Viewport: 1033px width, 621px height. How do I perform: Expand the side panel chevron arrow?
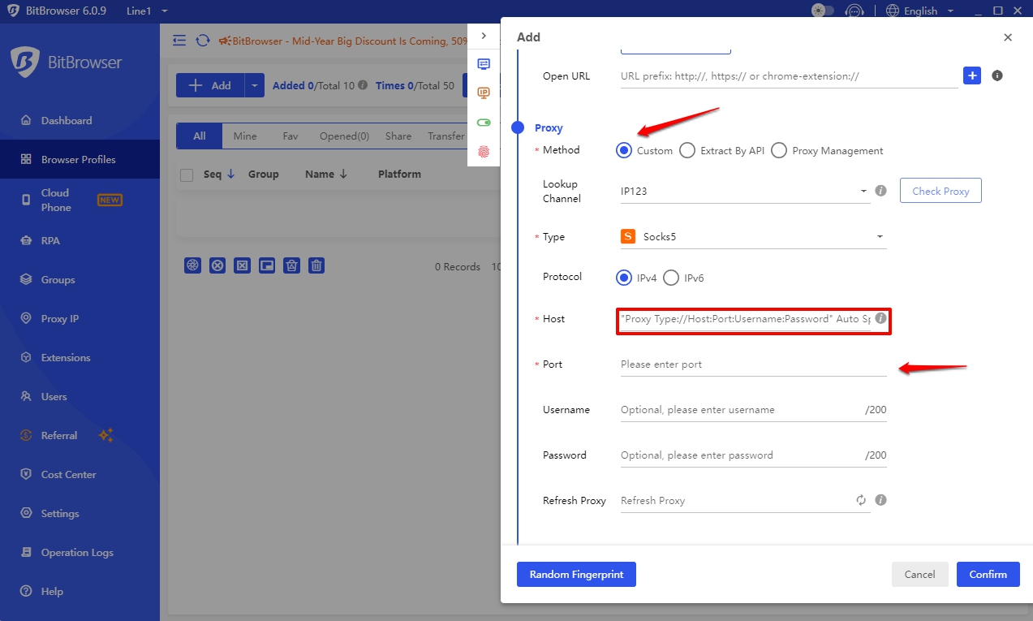(484, 36)
